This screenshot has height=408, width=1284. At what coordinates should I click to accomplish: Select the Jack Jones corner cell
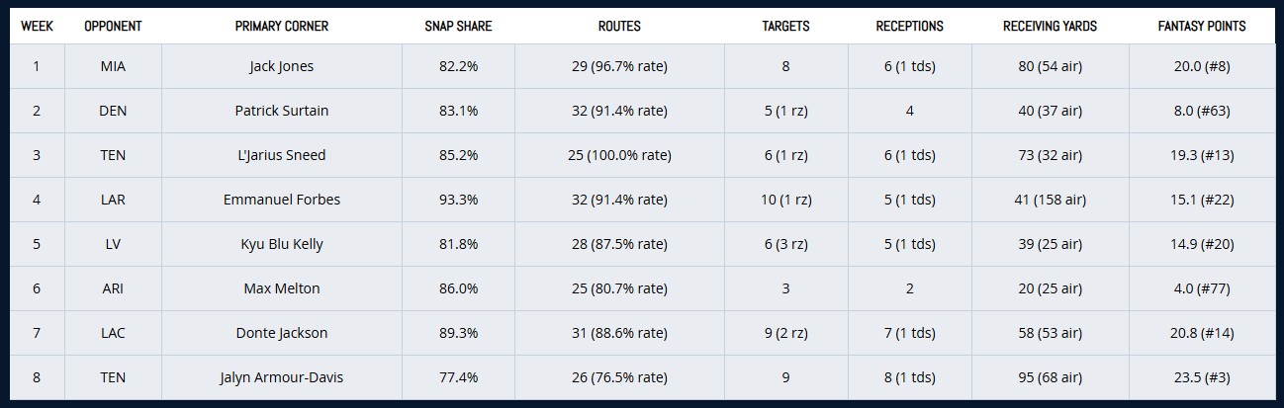tap(281, 67)
